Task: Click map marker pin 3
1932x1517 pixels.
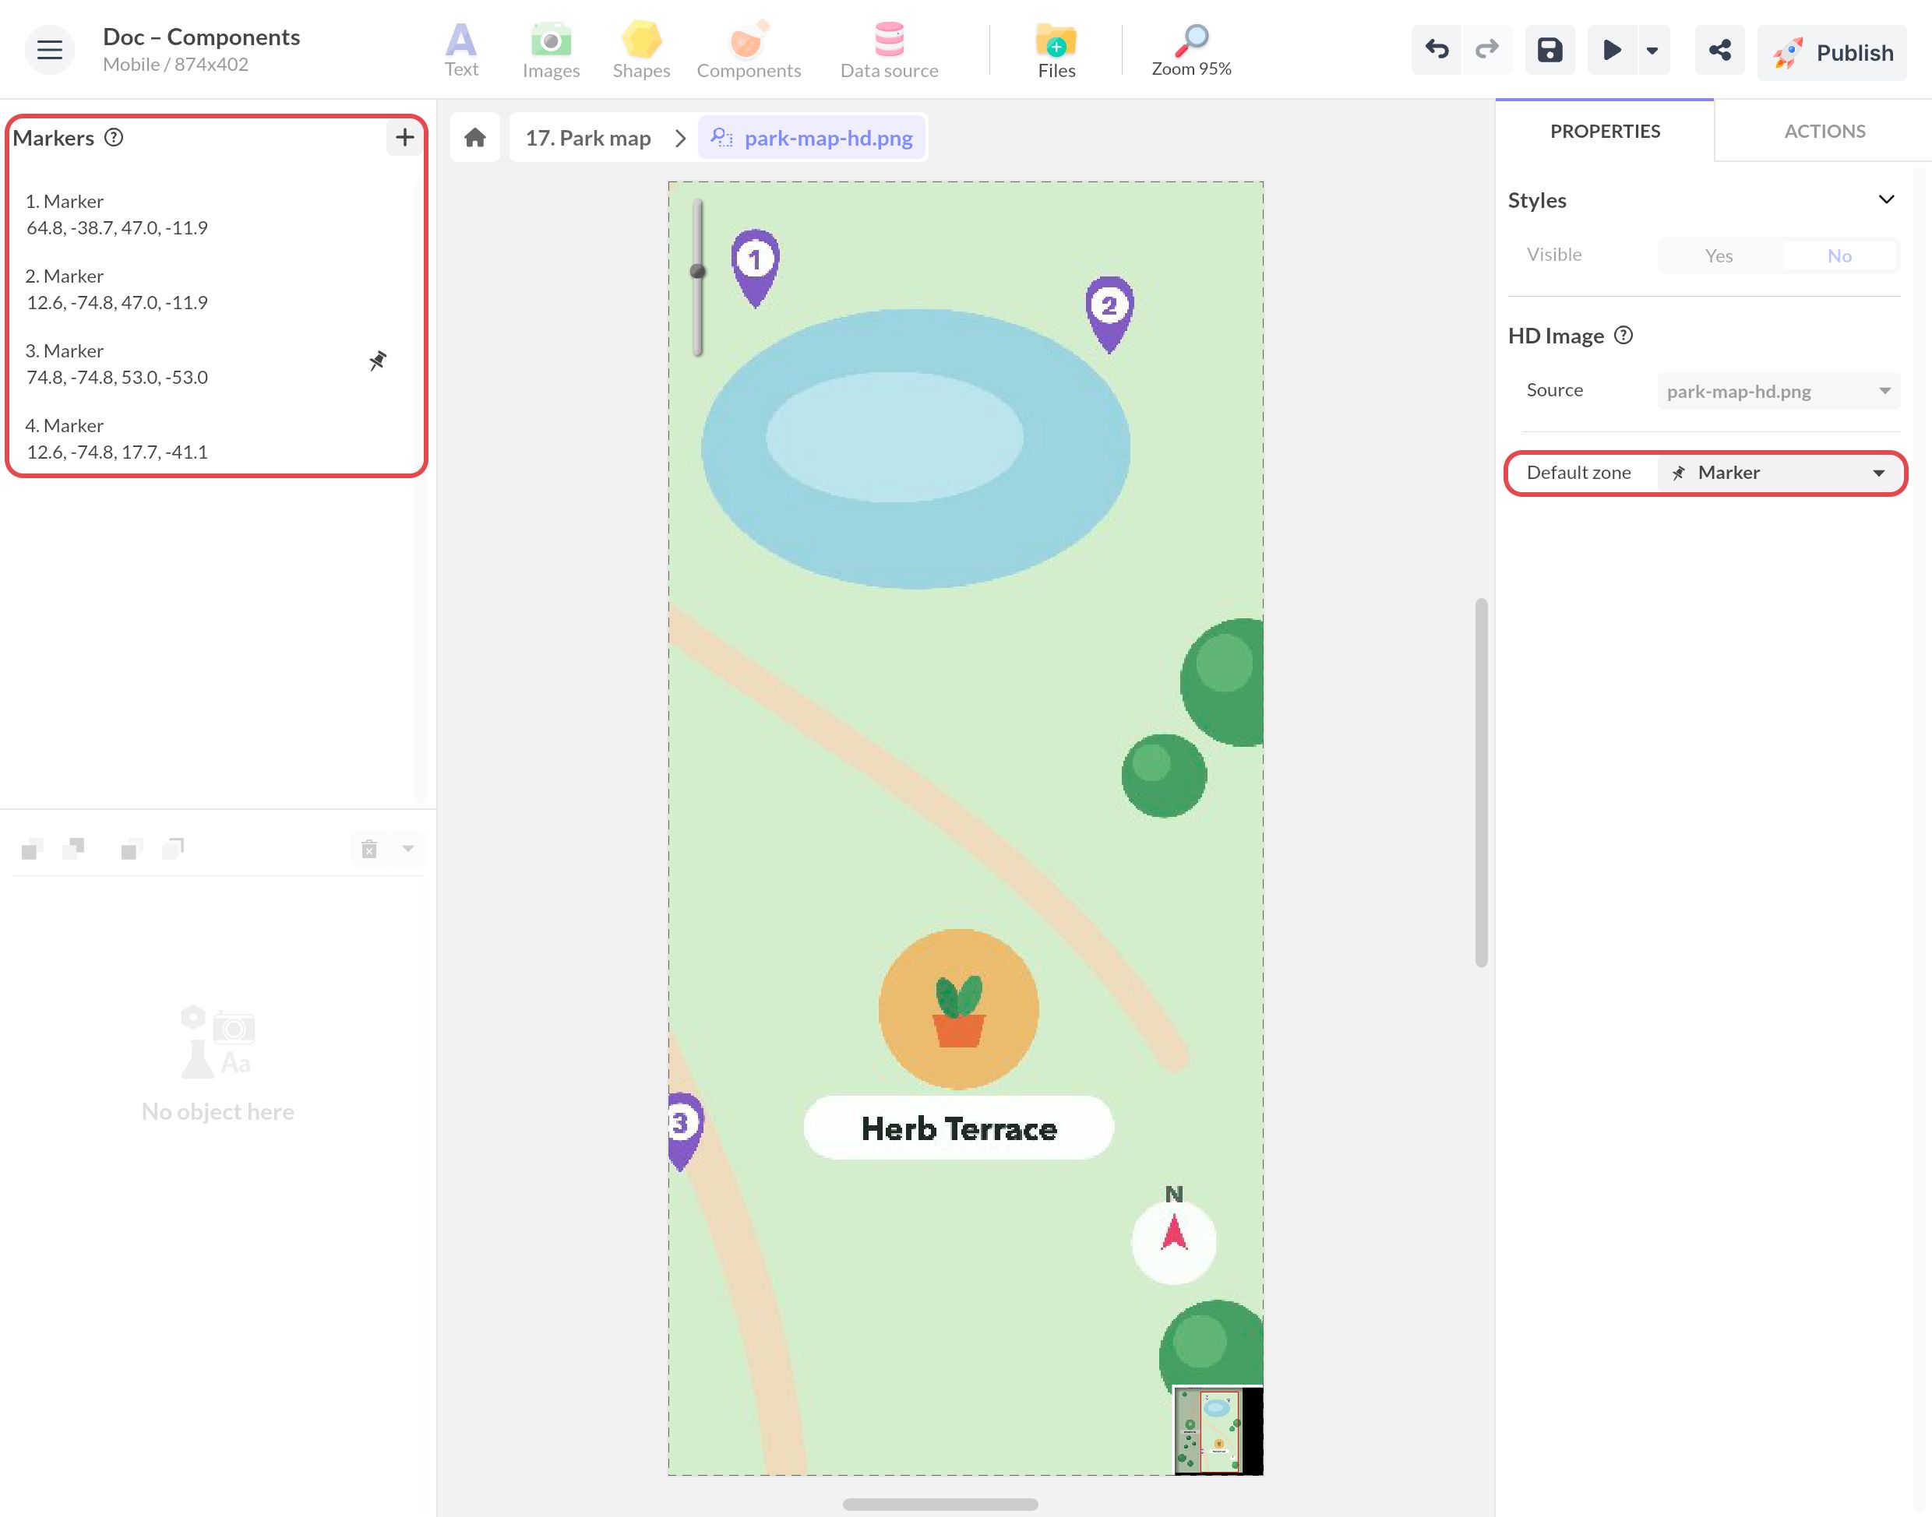Action: pos(684,1131)
